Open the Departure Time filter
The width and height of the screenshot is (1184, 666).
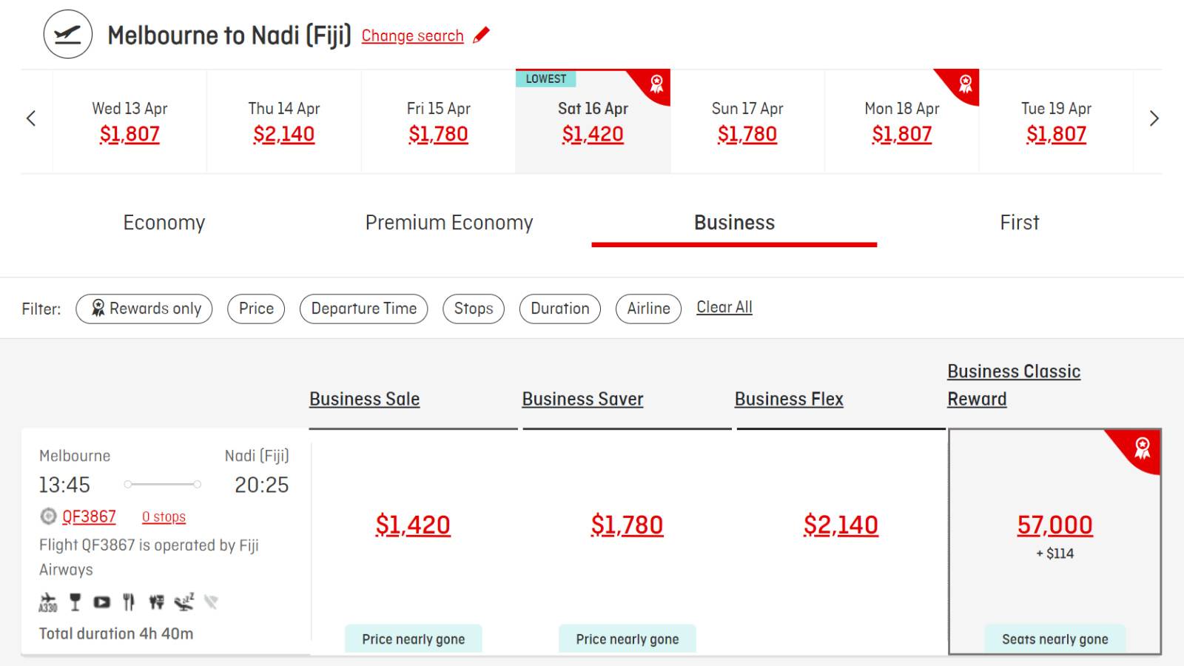pos(364,309)
